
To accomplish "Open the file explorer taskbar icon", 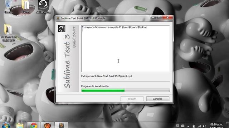I will click(x=20, y=126).
